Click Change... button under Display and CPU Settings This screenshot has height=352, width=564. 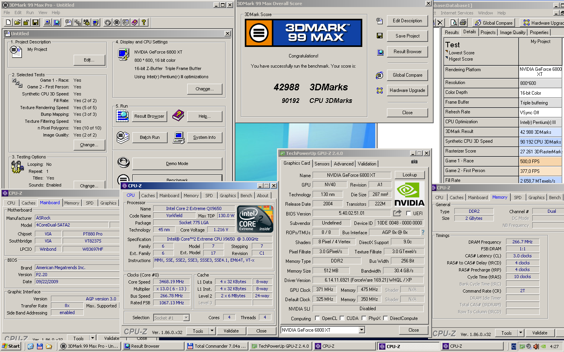[204, 89]
